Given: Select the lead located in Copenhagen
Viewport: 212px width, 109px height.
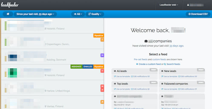Looking at the screenshot, I should point(52,41).
